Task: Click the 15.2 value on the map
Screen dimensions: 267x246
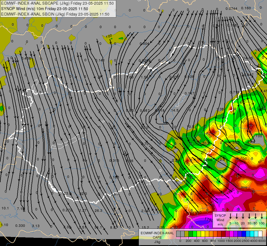Action: coord(145,228)
